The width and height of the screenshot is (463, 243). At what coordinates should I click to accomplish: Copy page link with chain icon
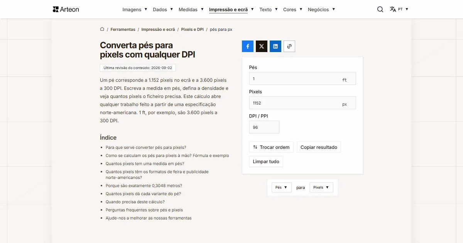[289, 46]
